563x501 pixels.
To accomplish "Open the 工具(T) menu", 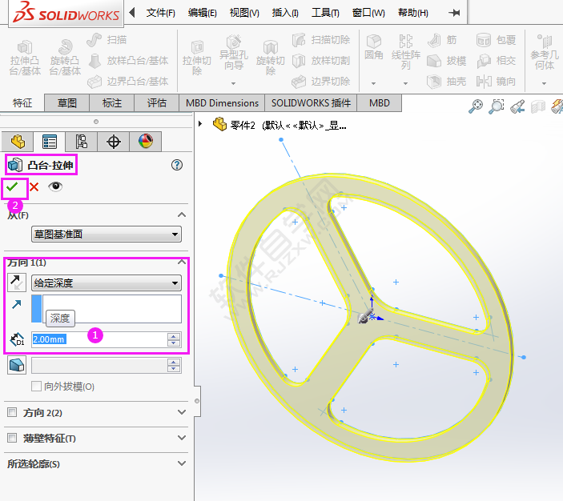I will click(x=325, y=13).
